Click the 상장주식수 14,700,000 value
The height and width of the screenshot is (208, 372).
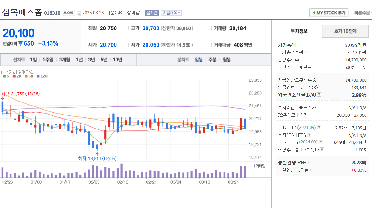(x=356, y=60)
